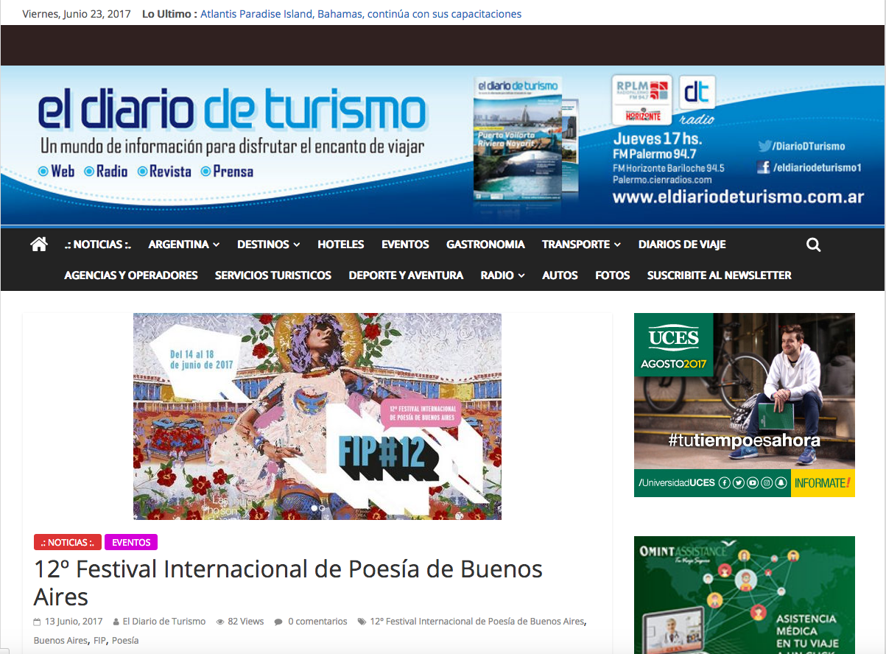The width and height of the screenshot is (886, 654).
Task: Click the YouTube icon in UCES ad
Action: click(752, 483)
